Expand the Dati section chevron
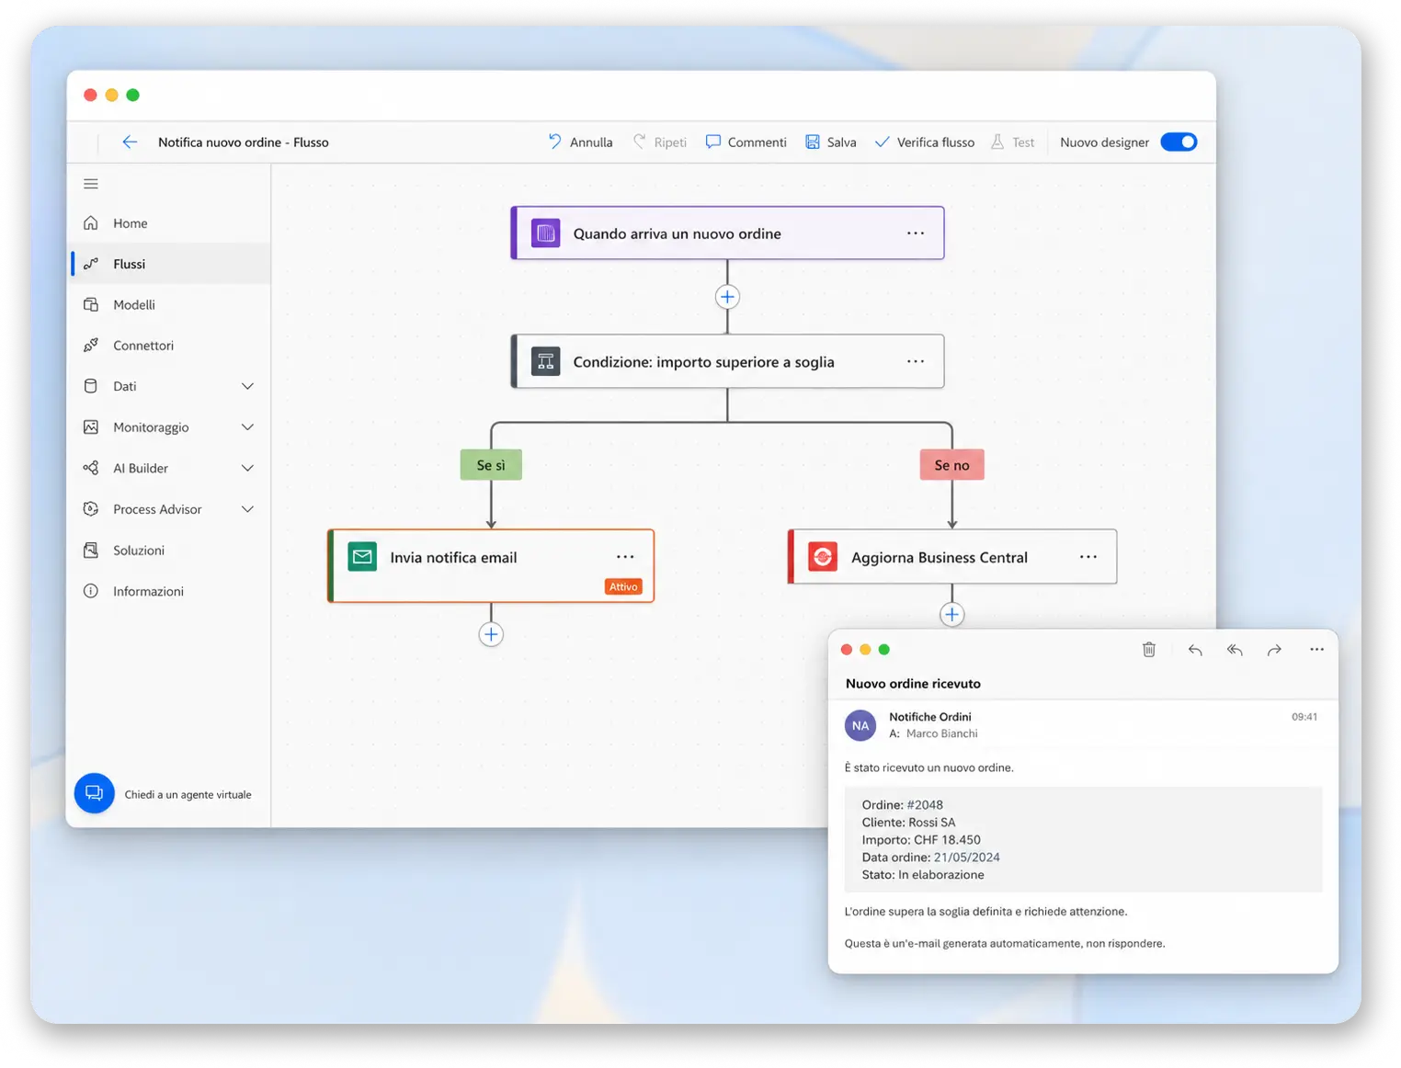 click(x=247, y=386)
